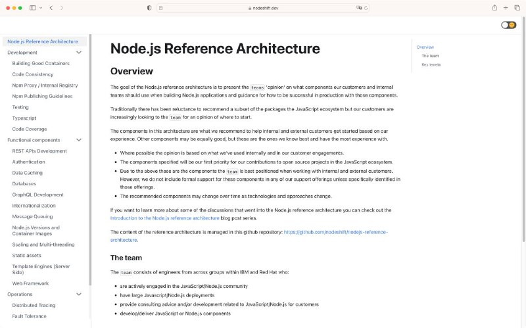Open Building Good Containers page
Viewport: 526px width, 328px height.
point(41,63)
